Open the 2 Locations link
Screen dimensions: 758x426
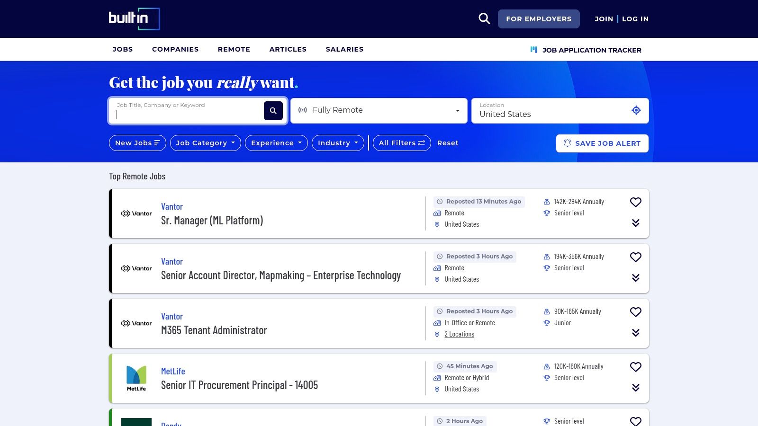click(459, 334)
